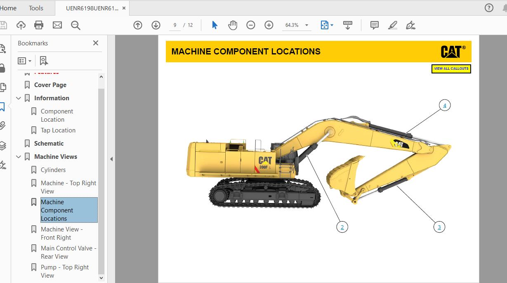
Task: Switch to the Home tab
Action: coord(8,8)
